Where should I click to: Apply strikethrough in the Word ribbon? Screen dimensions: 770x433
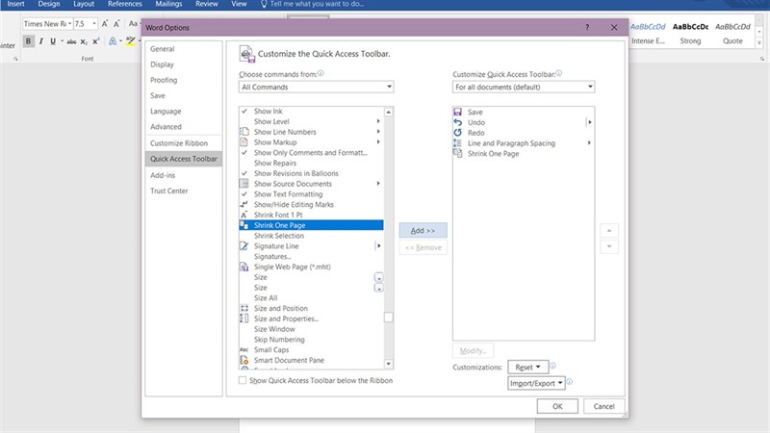[x=71, y=41]
